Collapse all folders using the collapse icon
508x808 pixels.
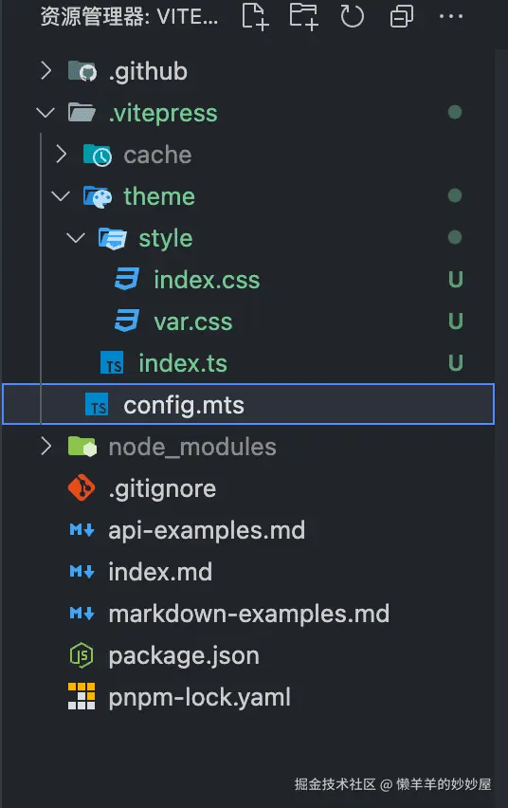tap(401, 16)
